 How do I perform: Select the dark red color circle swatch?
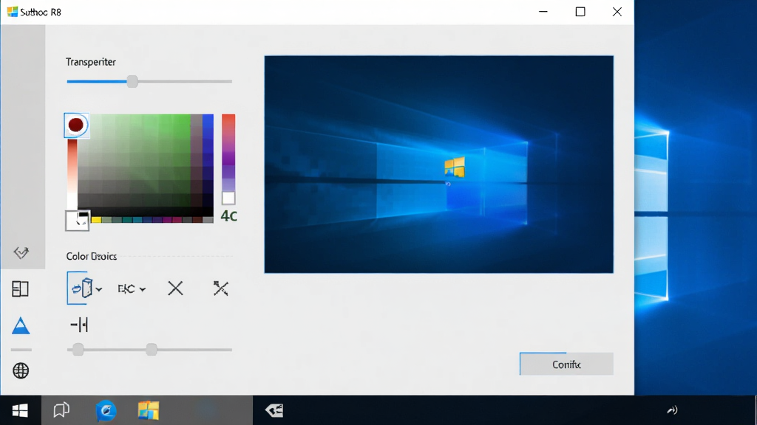[x=76, y=125]
